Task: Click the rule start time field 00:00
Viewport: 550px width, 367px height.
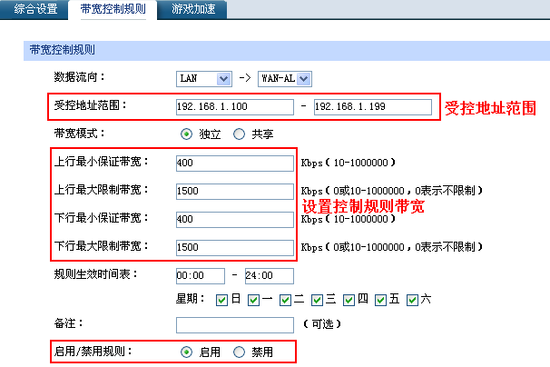Action: coord(201,275)
